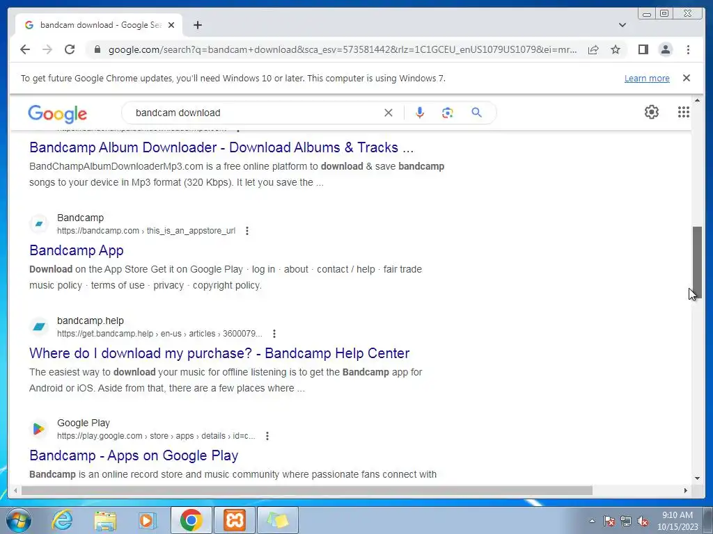Open the Chrome three-dot menu
The width and height of the screenshot is (713, 534).
(x=688, y=49)
